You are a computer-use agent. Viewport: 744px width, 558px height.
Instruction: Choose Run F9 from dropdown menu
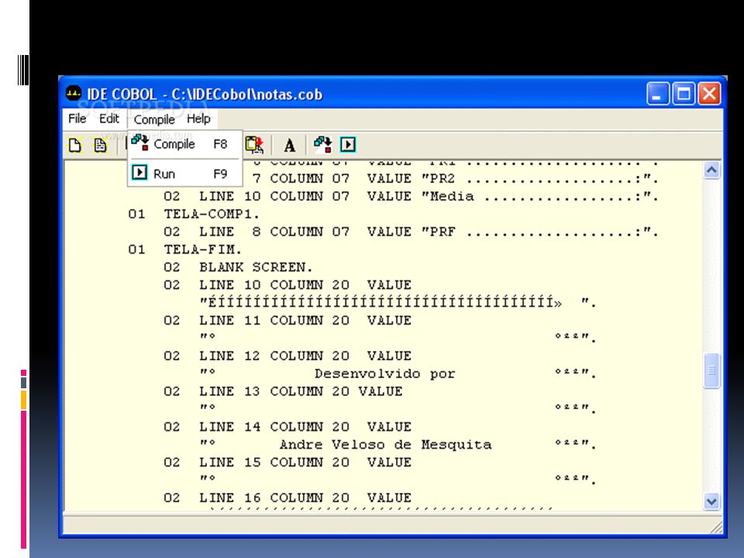pos(184,173)
